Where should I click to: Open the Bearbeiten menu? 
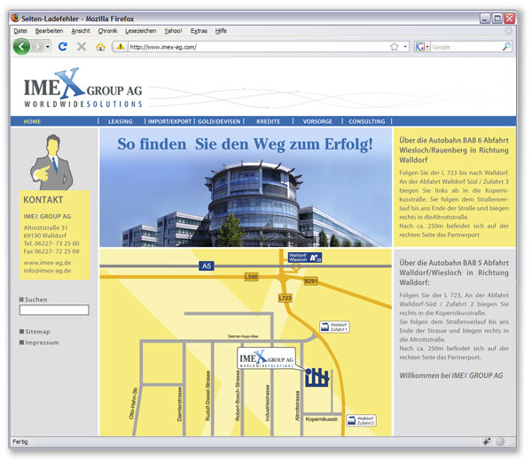(x=49, y=31)
